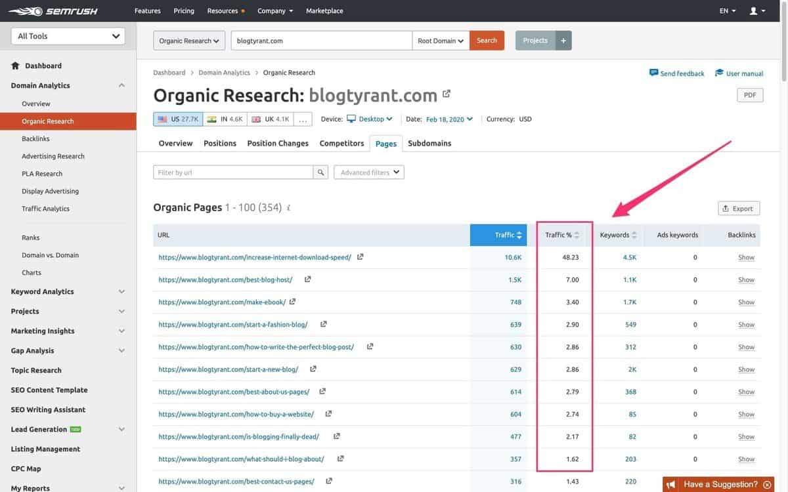Open the Company menu dropdown
Viewport: 788px width, 492px height.
tap(275, 10)
